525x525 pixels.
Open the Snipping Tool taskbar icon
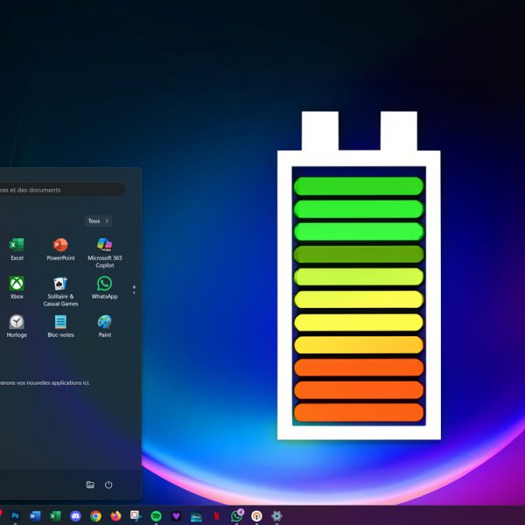tap(136, 515)
